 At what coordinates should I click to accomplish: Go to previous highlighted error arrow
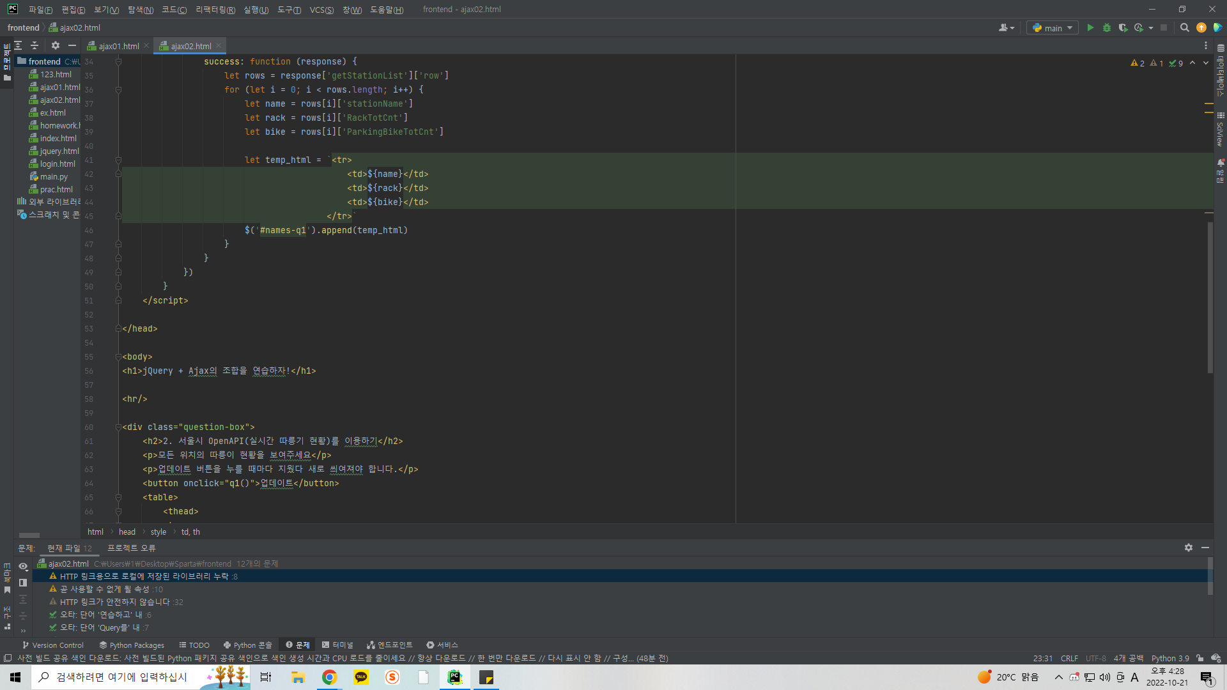coord(1192,63)
